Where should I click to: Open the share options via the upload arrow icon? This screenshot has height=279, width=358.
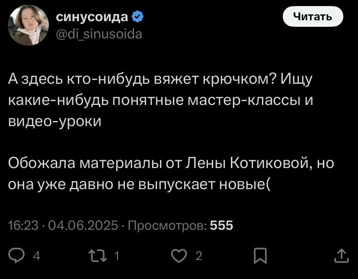click(341, 256)
